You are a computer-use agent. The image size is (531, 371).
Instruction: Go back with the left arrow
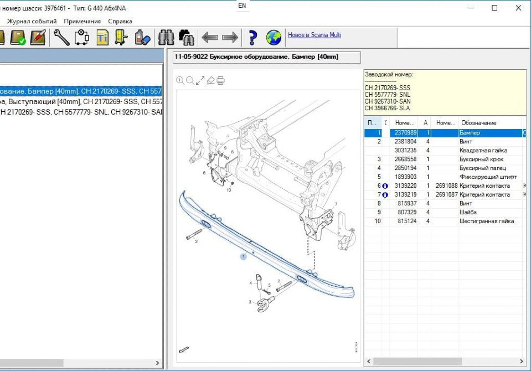tap(209, 38)
